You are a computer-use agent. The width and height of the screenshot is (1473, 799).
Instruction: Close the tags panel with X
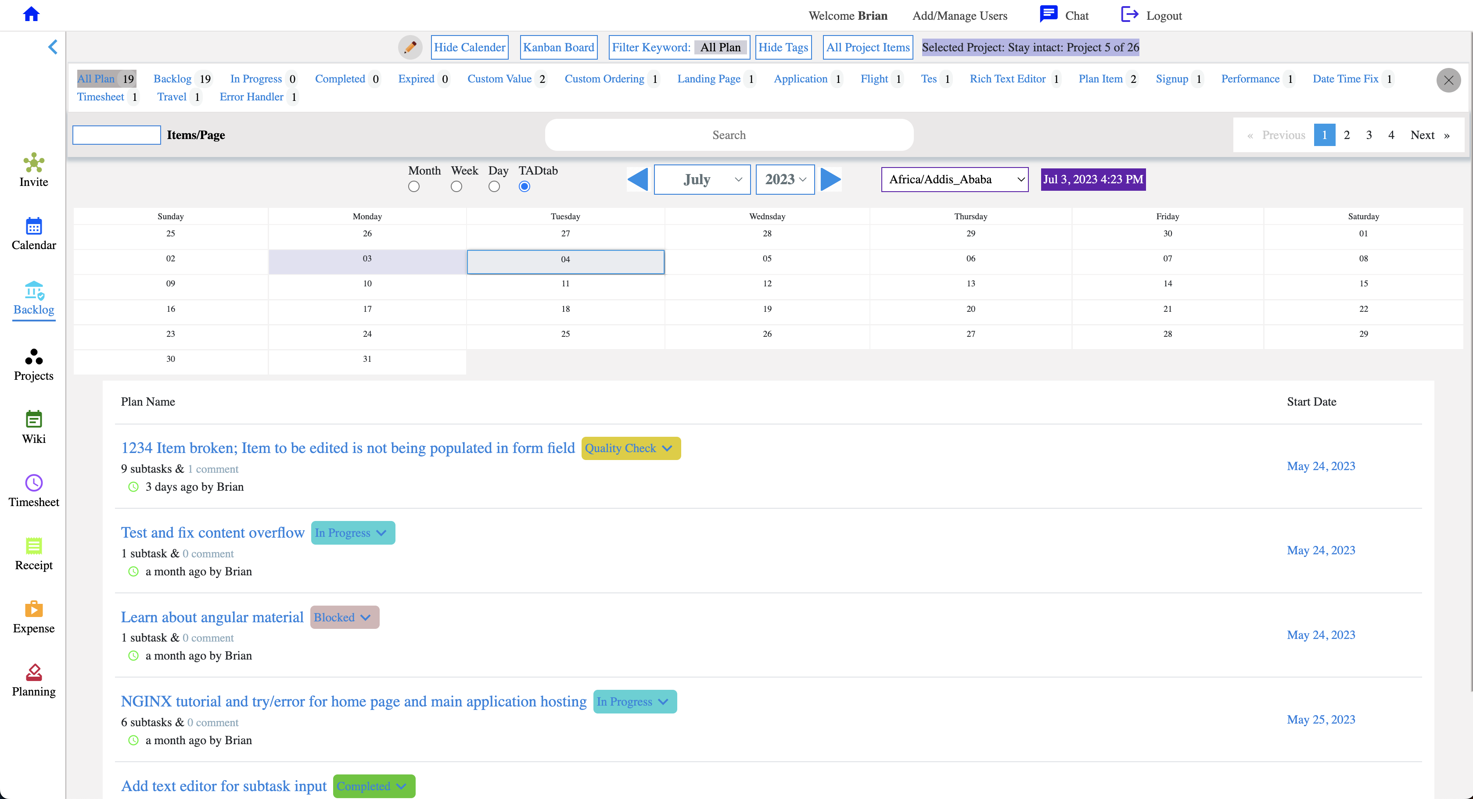(1448, 81)
